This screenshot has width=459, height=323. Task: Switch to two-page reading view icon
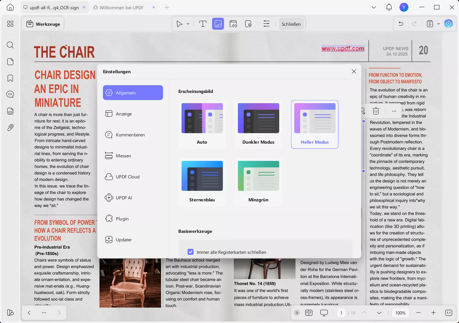point(309,313)
